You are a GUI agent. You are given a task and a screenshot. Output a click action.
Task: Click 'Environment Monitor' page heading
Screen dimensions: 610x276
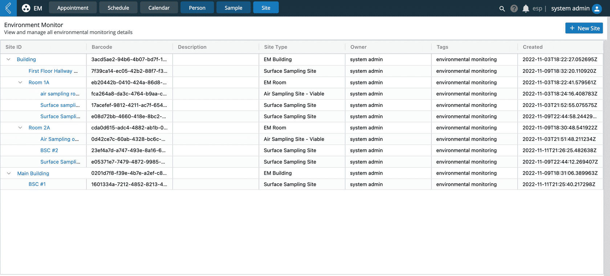coord(33,25)
